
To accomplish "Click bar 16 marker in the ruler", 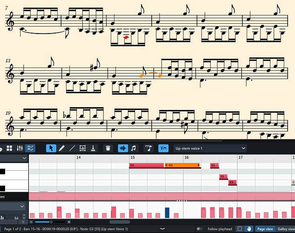I will tap(187, 158).
